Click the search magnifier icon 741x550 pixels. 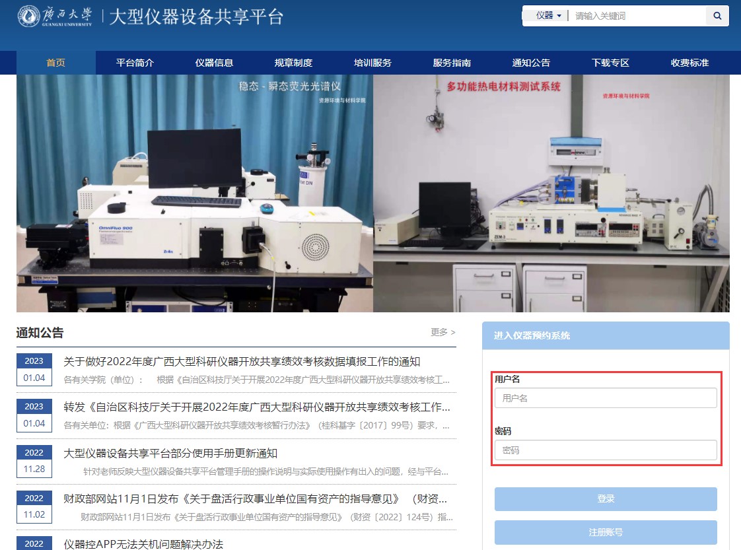click(717, 16)
